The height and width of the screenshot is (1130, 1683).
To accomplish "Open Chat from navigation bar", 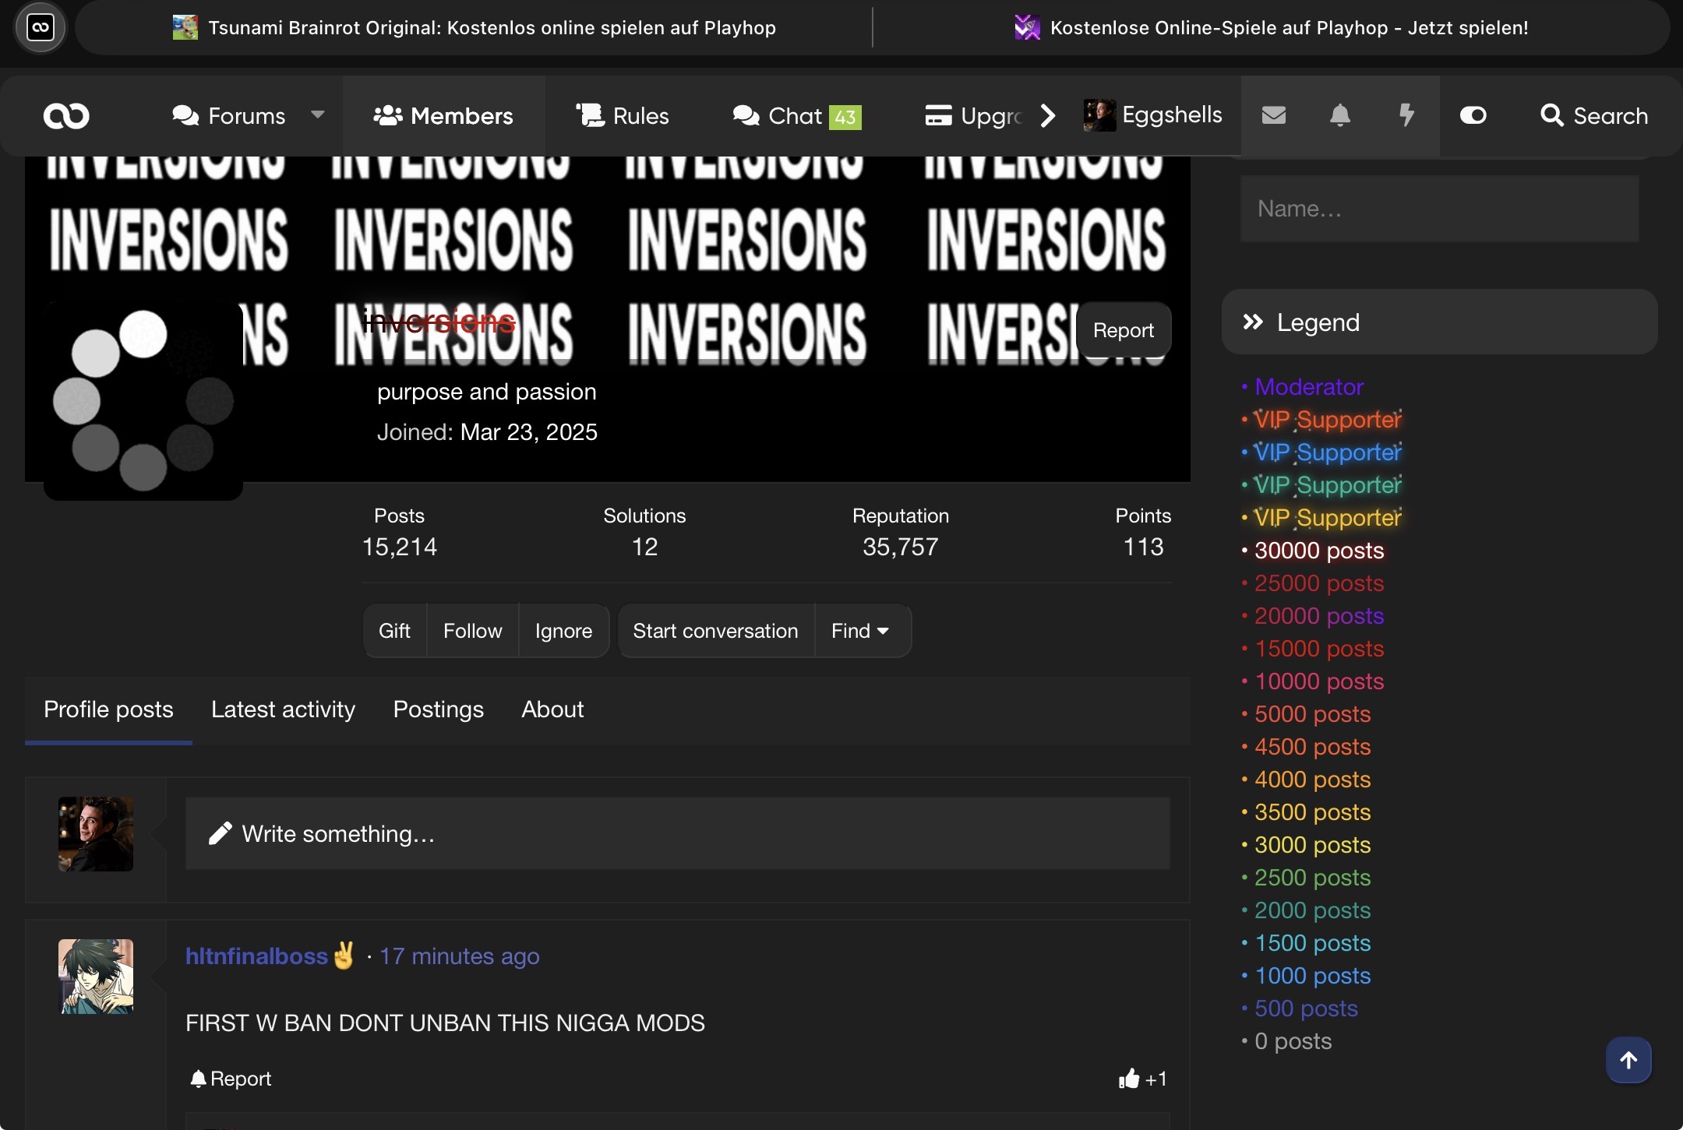I will click(x=795, y=116).
